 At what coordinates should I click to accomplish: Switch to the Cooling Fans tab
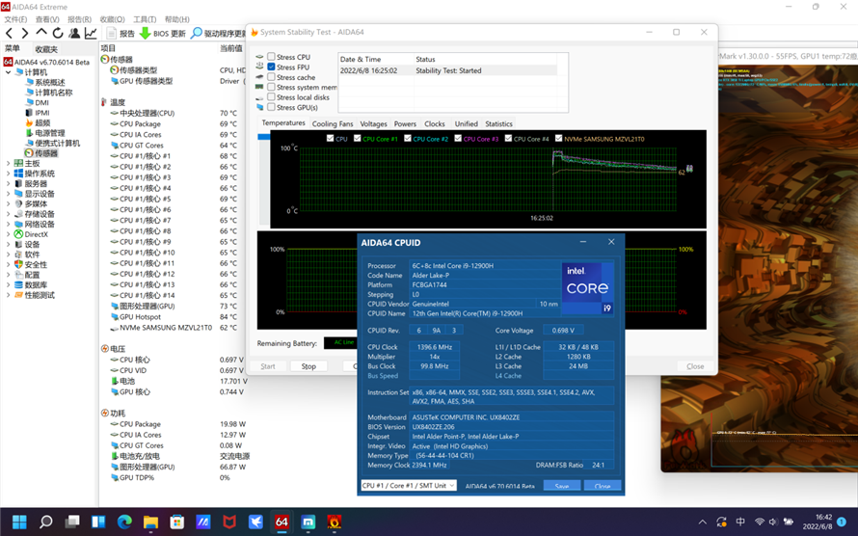(332, 124)
